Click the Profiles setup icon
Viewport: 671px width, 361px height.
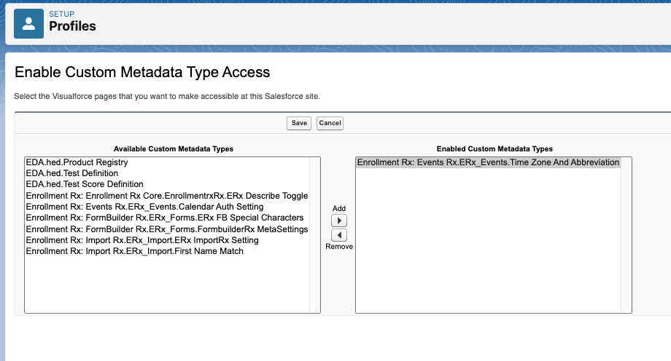point(28,23)
